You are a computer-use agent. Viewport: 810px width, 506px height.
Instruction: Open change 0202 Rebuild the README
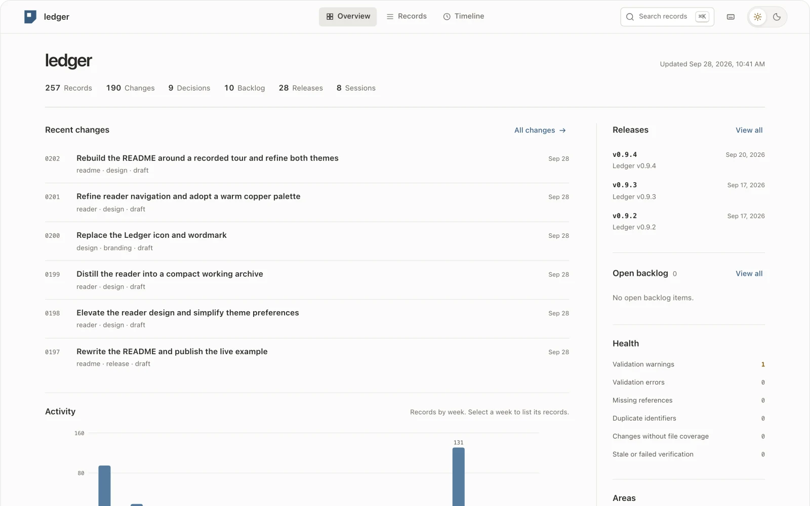click(x=307, y=164)
